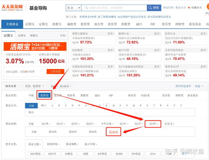Expand the 近1年 performance dropdown
The image size is (209, 160).
(x=124, y=124)
